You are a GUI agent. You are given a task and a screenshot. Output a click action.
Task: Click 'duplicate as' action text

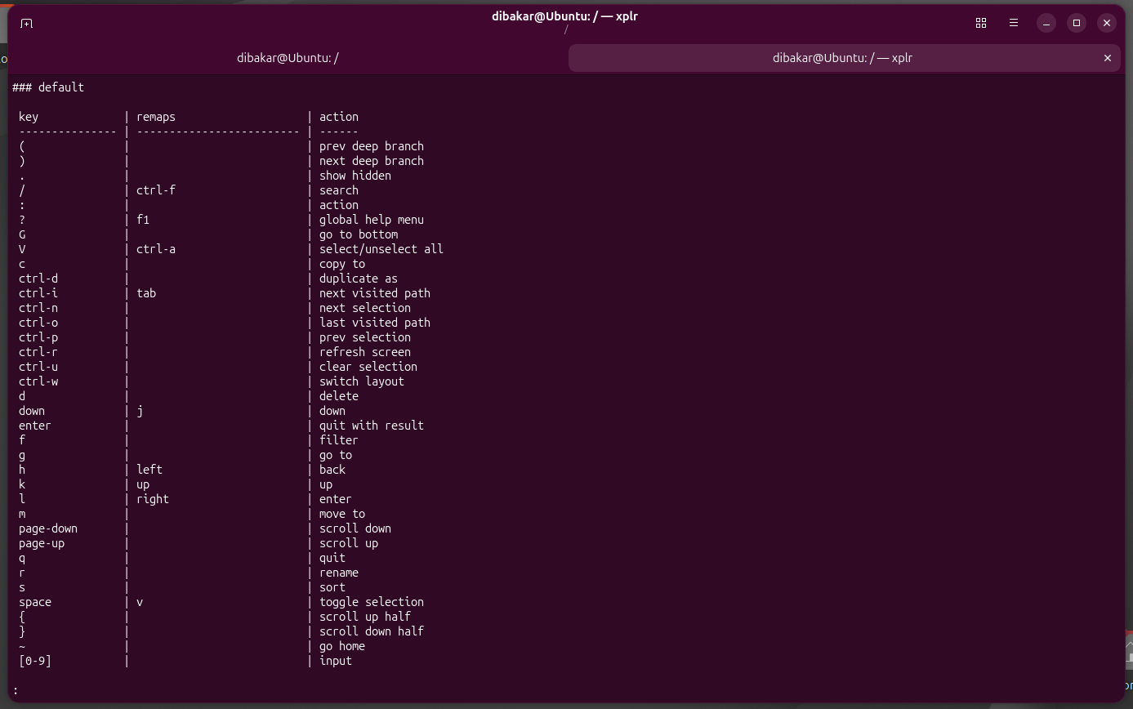[359, 279]
